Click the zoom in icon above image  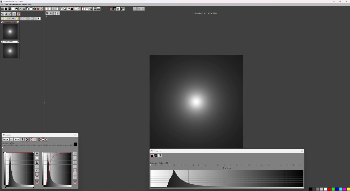coord(47,13)
